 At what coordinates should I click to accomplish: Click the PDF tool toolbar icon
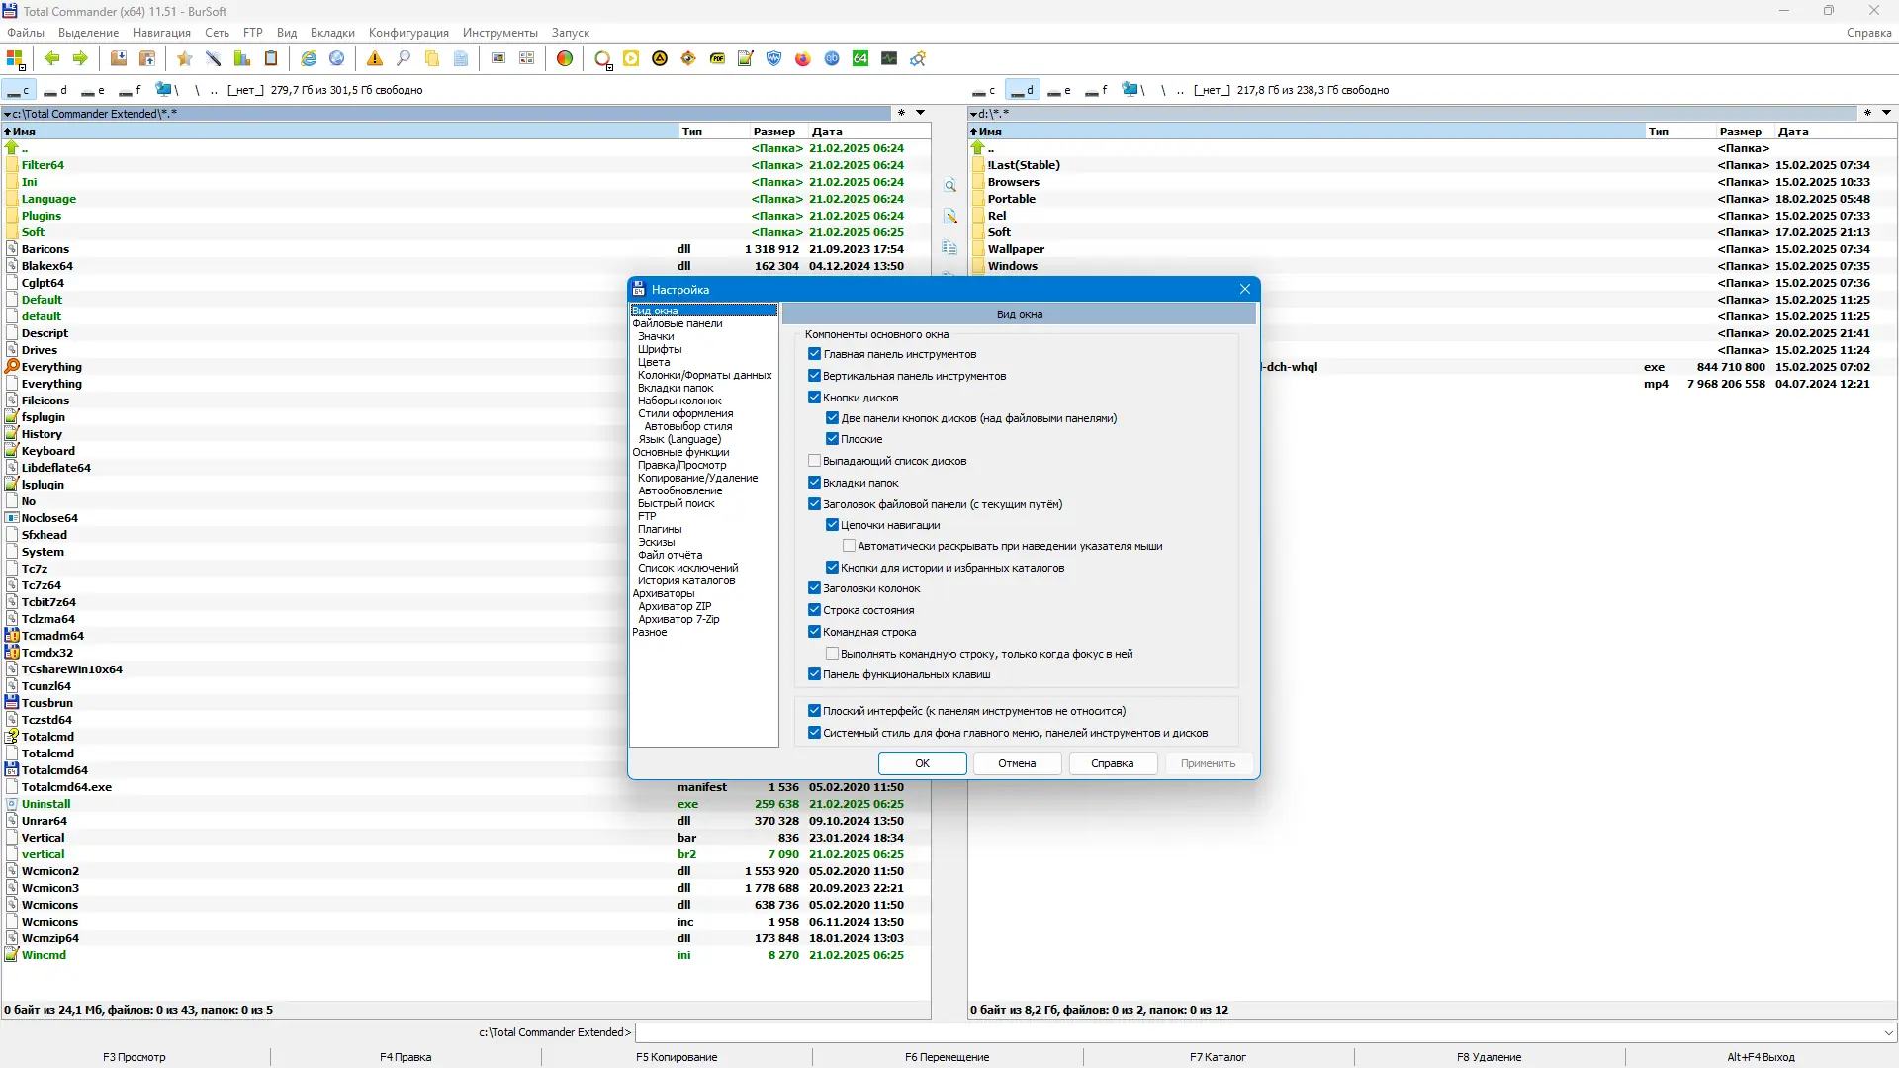[x=717, y=58]
